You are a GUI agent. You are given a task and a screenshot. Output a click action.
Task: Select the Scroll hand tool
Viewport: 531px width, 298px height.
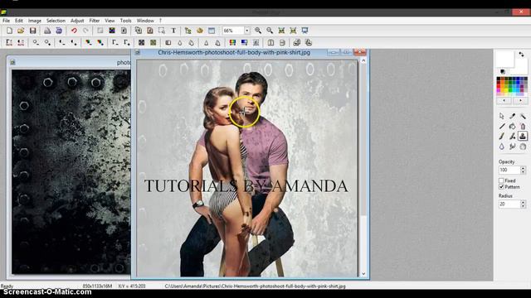click(523, 147)
